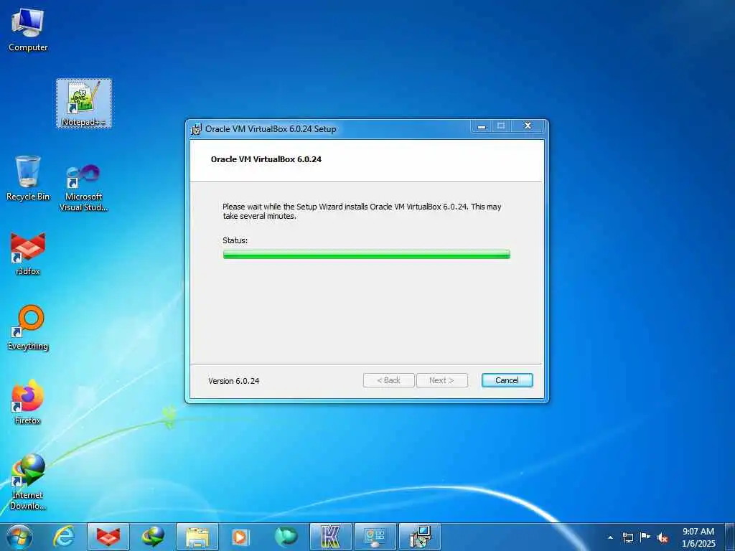Click the 'Version 6.0.24' text

pos(234,381)
